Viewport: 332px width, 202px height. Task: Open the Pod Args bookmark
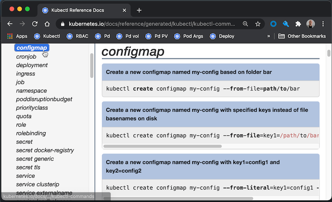click(189, 36)
